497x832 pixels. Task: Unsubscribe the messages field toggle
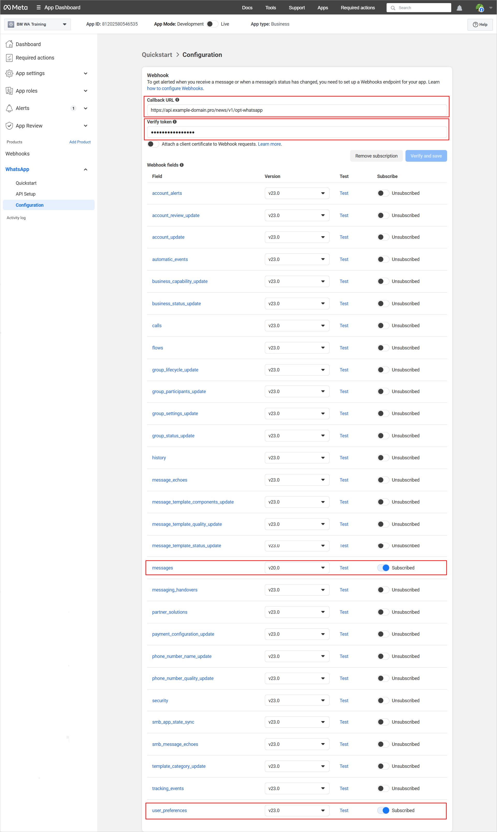383,568
